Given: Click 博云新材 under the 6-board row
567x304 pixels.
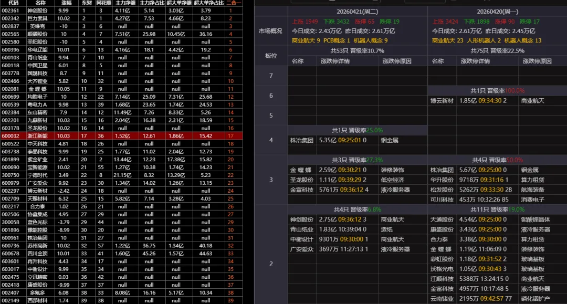Looking at the screenshot, I should 442,100.
